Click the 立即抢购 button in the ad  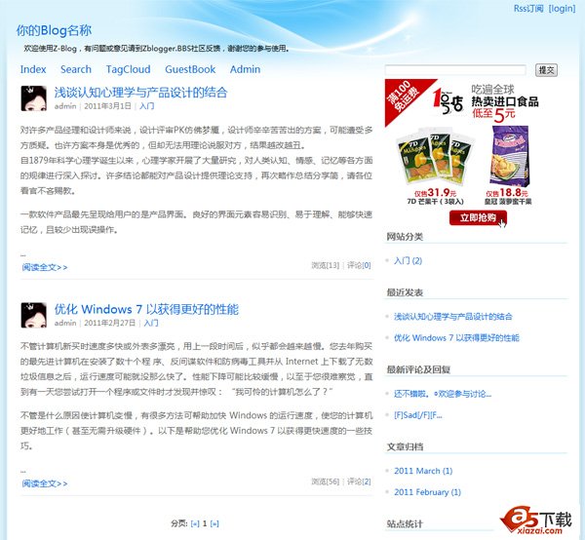478,217
